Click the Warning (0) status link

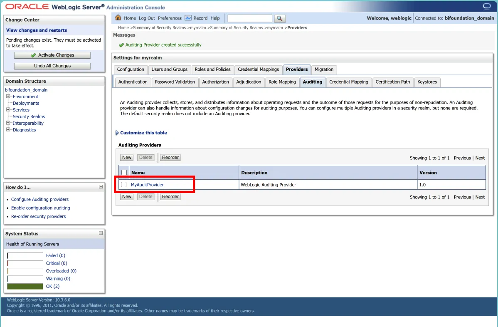[58, 278]
